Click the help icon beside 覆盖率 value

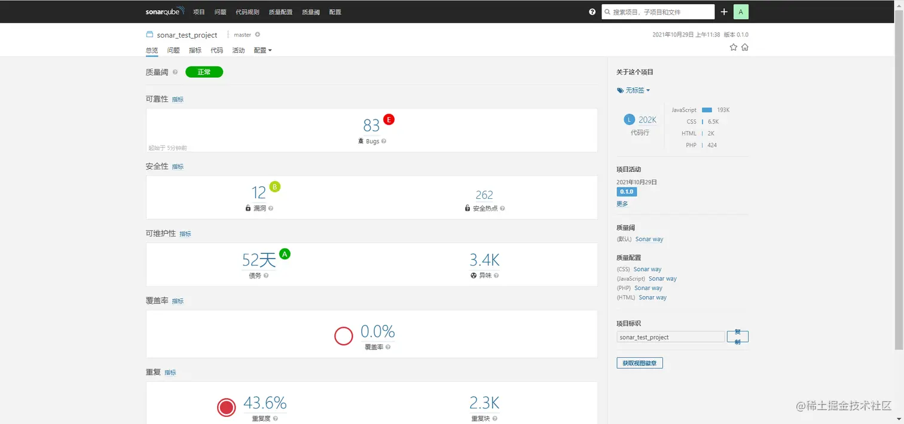(x=388, y=347)
